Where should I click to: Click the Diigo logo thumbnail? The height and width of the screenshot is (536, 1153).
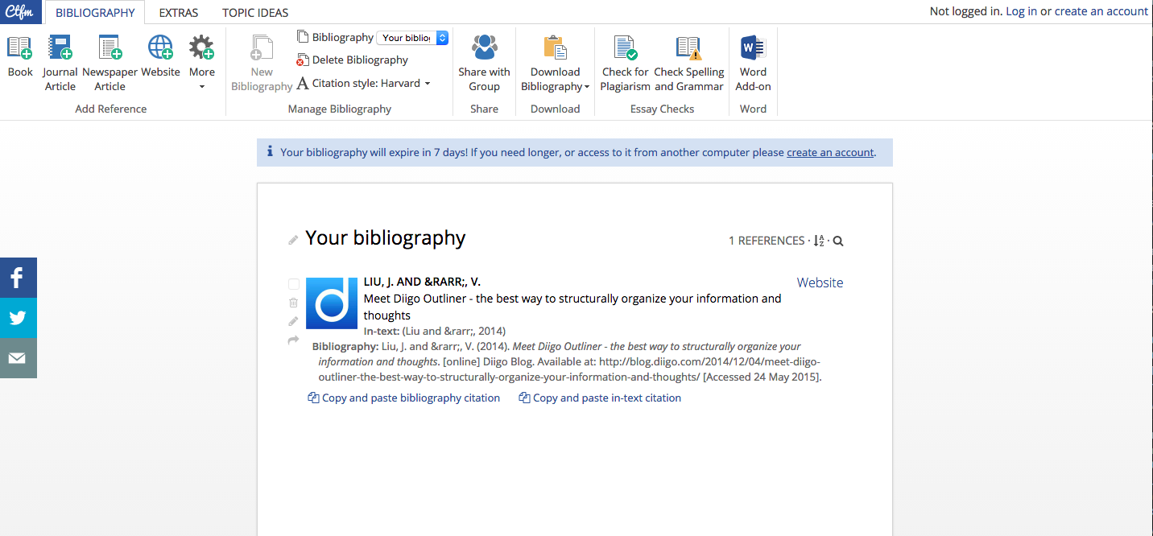332,303
